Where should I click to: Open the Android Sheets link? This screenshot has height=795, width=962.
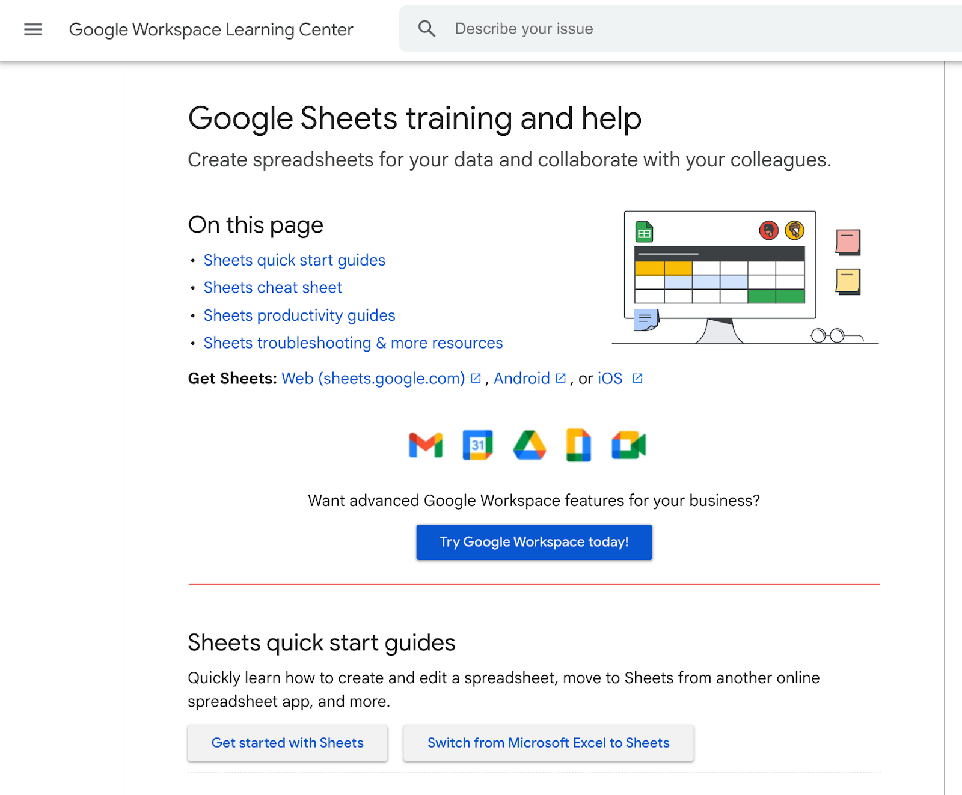tap(522, 379)
